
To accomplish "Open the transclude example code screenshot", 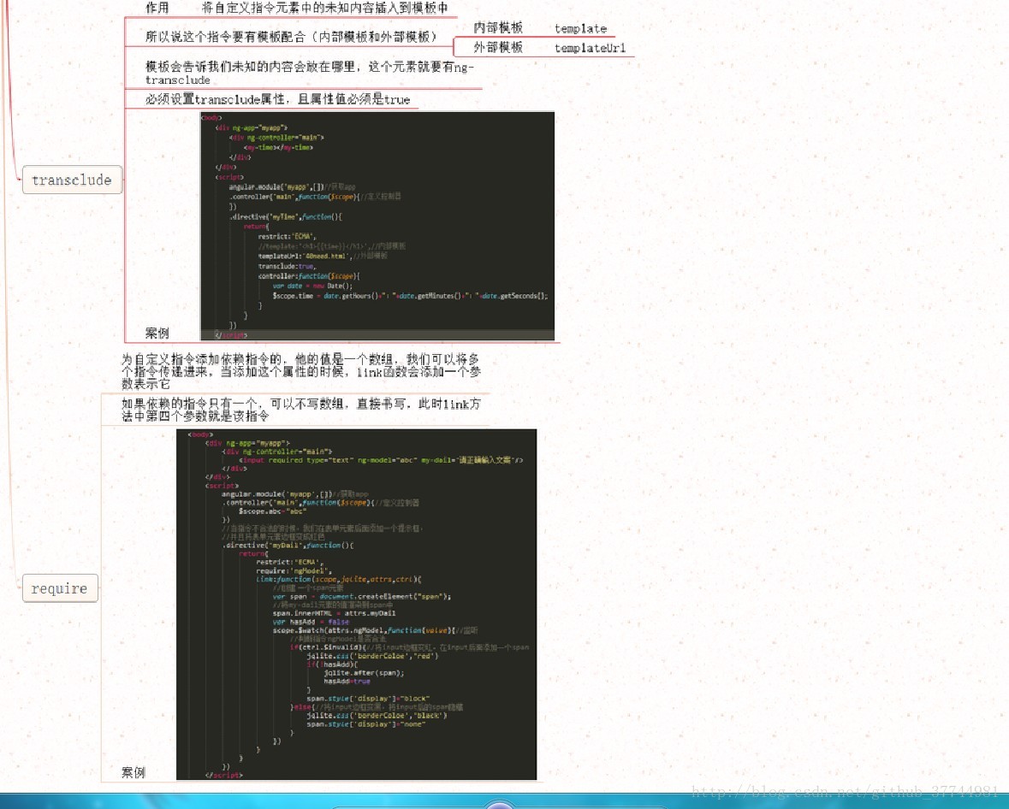I will pos(377,226).
